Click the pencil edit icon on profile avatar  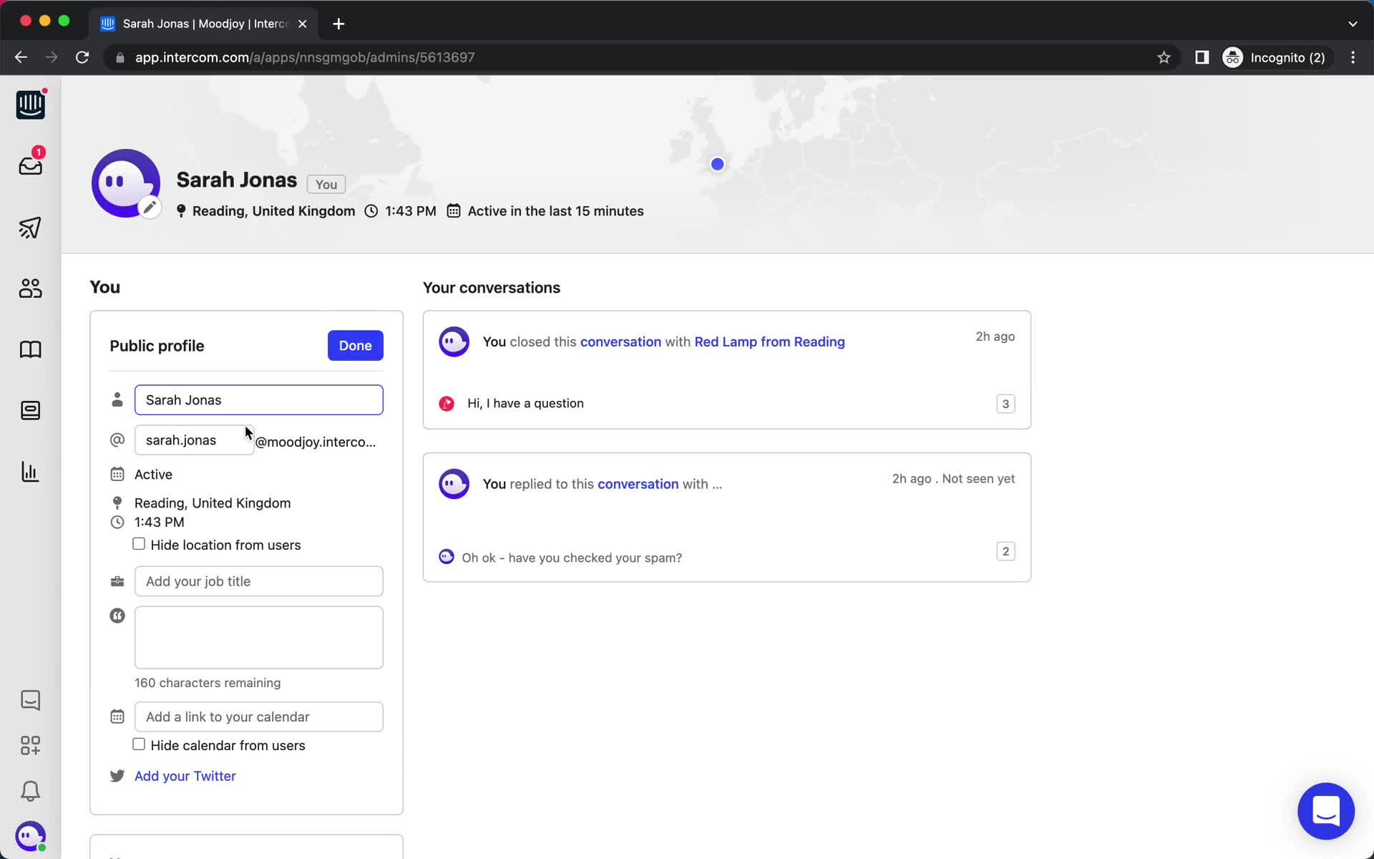150,208
